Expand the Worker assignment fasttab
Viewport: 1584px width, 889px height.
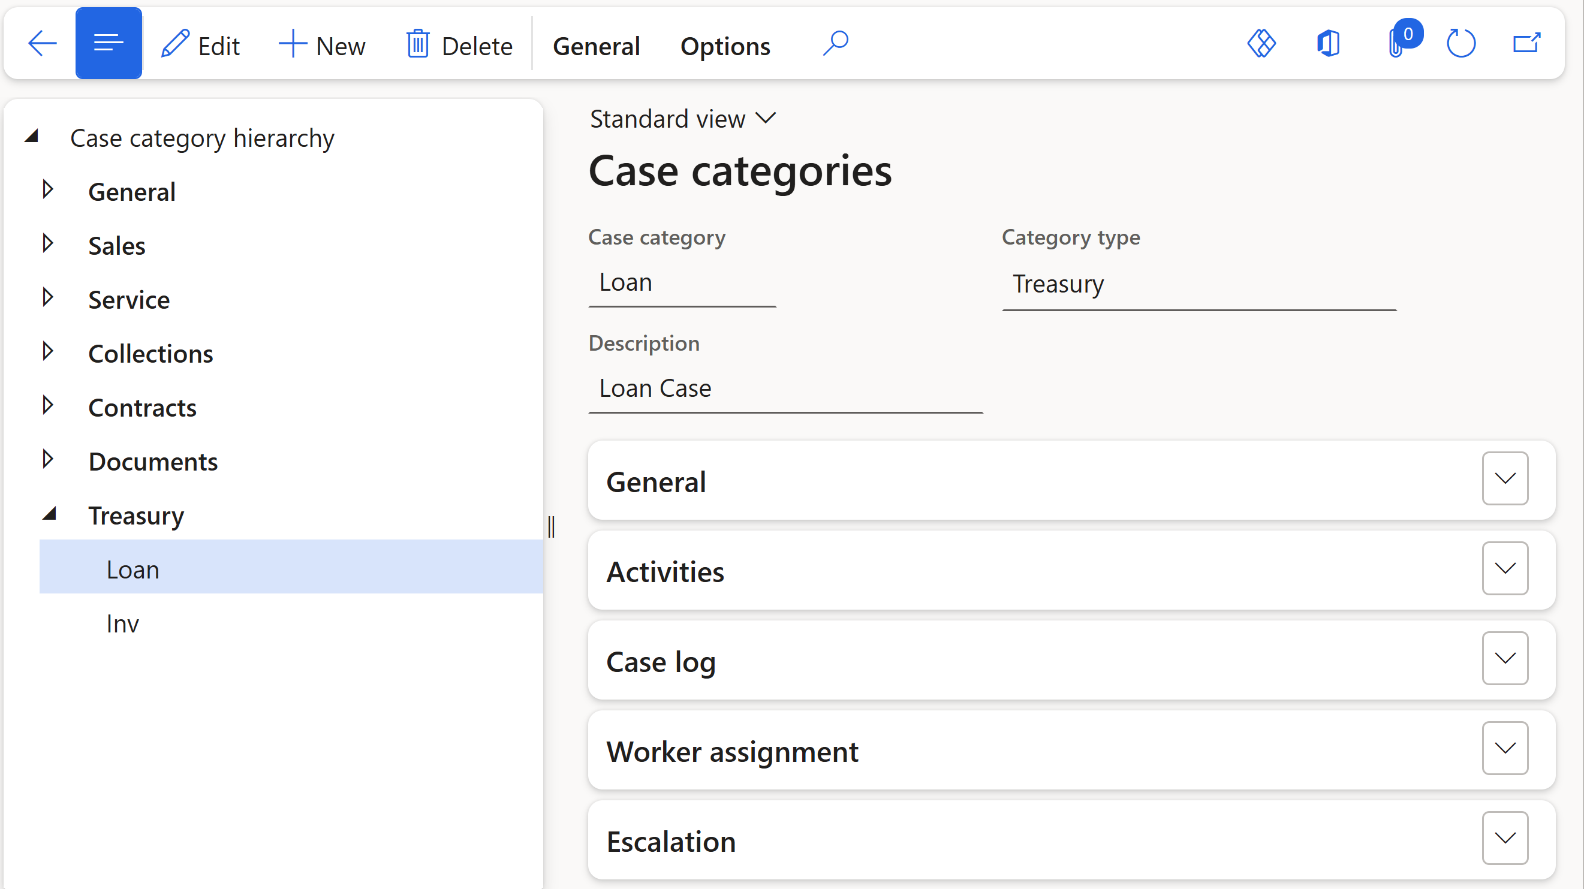click(x=1505, y=748)
